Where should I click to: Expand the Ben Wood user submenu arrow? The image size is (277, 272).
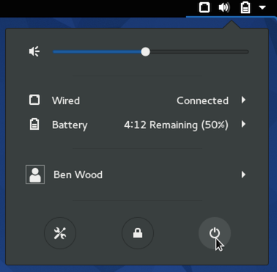(x=243, y=174)
